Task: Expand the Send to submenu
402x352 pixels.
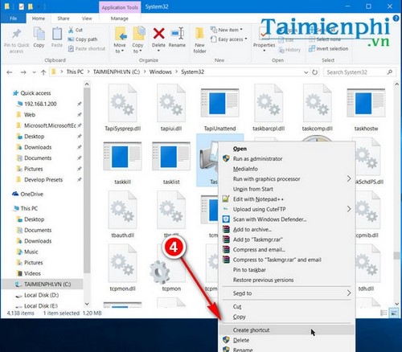Action: click(x=349, y=293)
